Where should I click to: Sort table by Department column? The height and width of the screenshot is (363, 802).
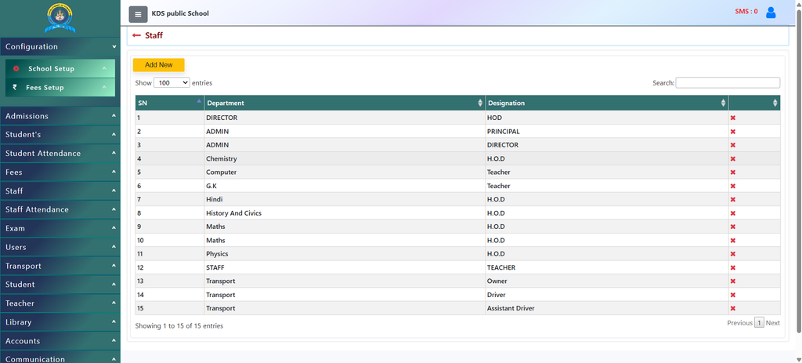click(345, 103)
